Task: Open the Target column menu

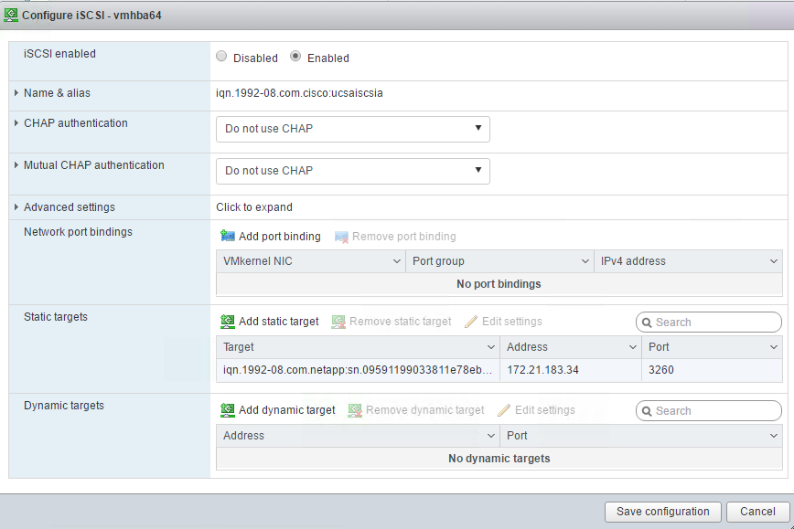Action: coord(490,347)
